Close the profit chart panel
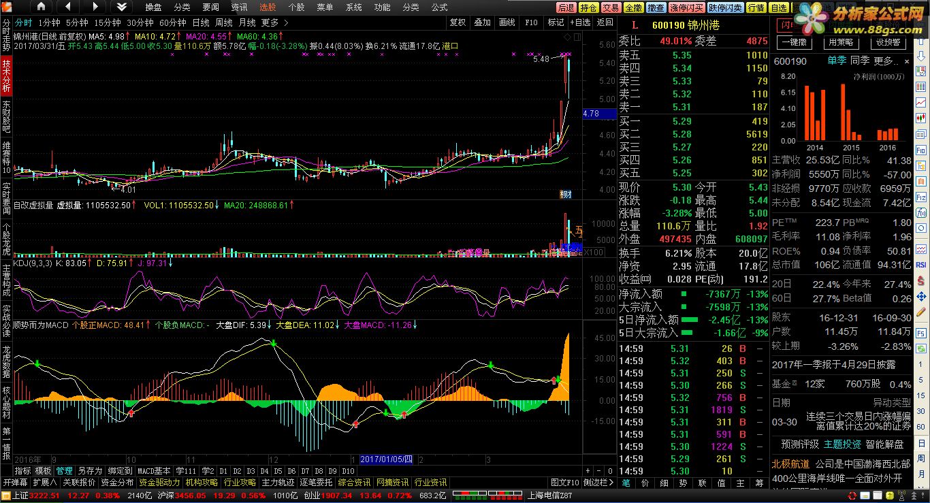Screen dimensions: 930x503 (908, 61)
